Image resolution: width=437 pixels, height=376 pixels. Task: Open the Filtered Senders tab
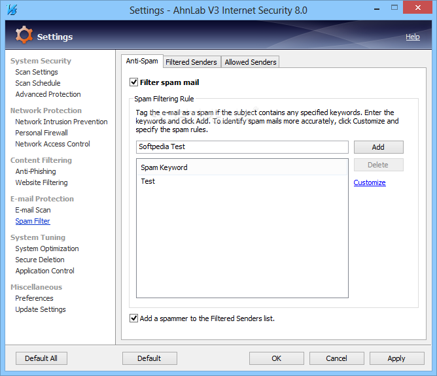(x=191, y=62)
